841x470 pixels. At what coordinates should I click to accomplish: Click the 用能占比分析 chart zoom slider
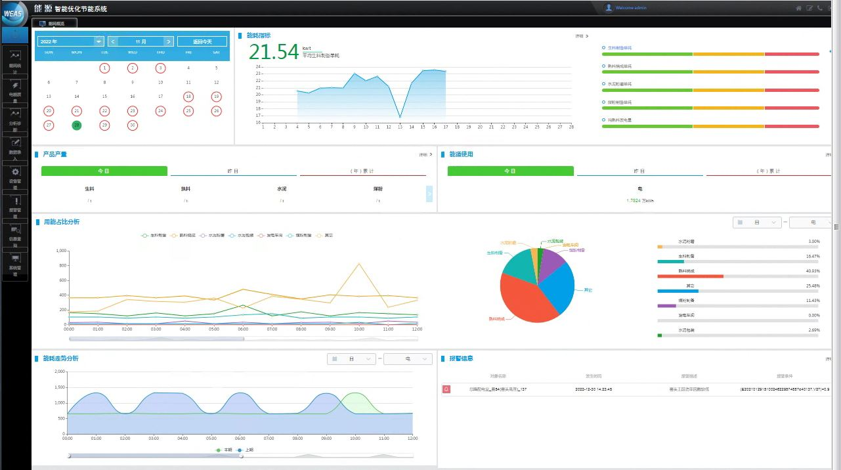pyautogui.click(x=156, y=339)
